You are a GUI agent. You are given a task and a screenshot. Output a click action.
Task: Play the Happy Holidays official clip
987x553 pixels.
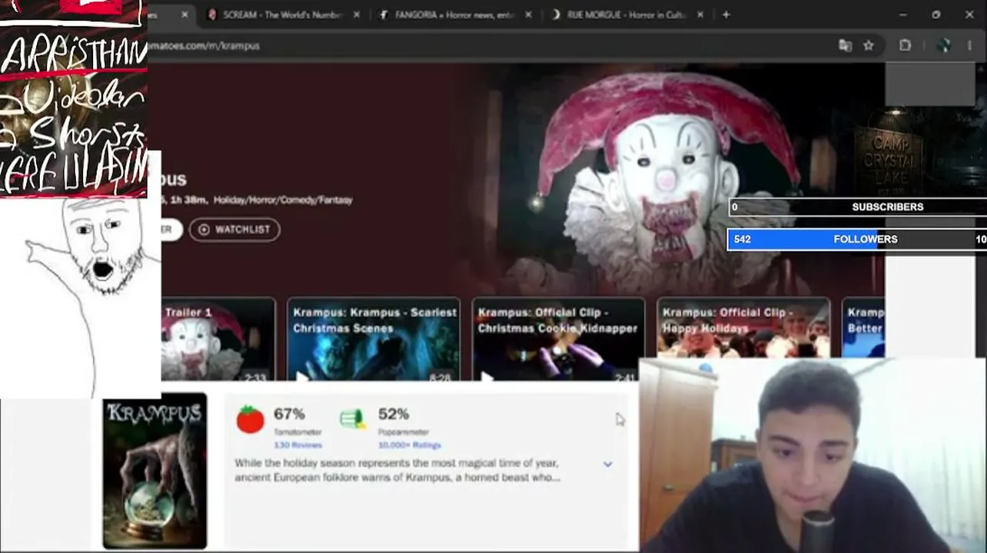point(743,329)
